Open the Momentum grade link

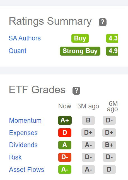pos(25,120)
